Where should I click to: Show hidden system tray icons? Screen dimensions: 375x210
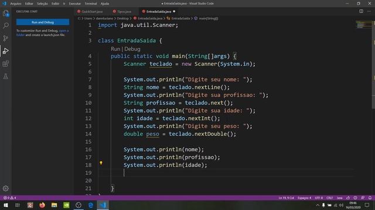(318, 205)
